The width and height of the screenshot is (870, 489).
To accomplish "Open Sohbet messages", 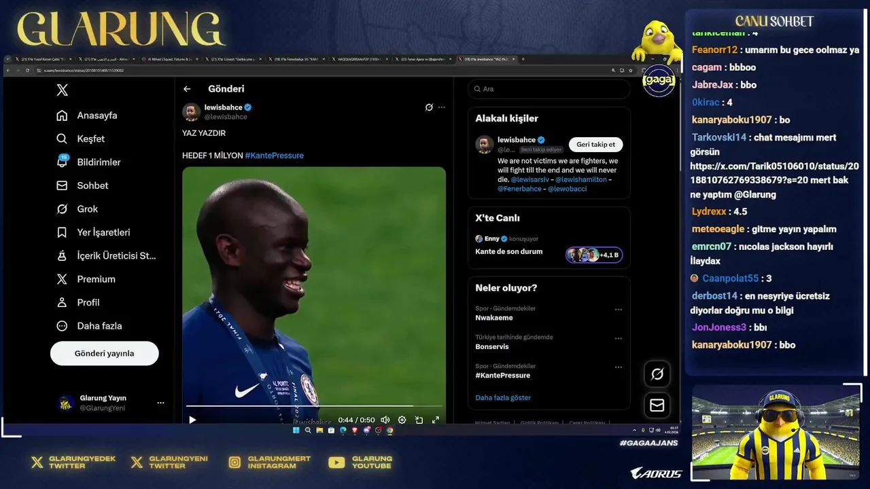I will click(82, 185).
